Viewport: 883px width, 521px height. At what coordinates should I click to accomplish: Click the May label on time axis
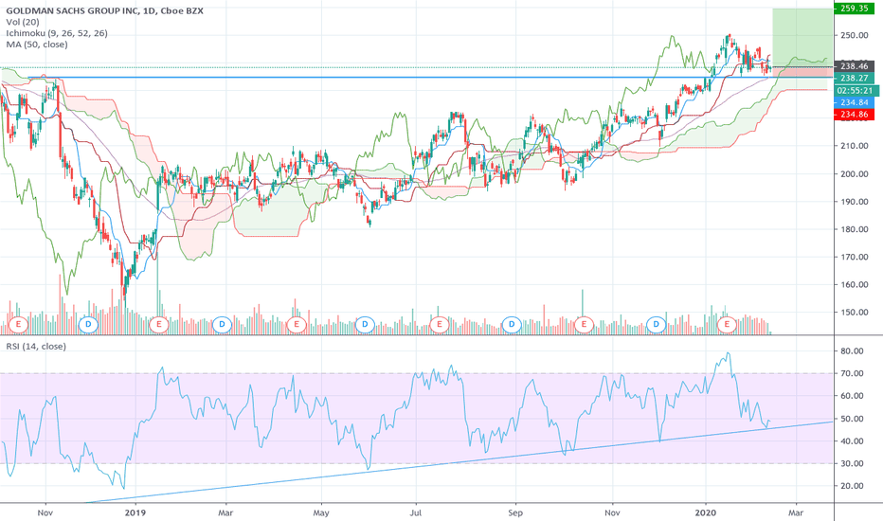coord(321,512)
